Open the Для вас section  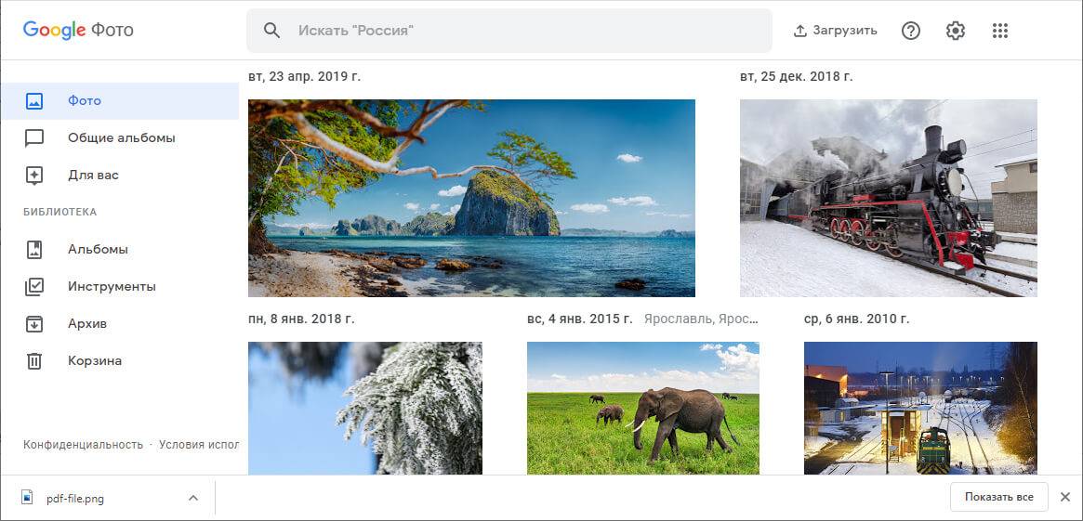[93, 175]
